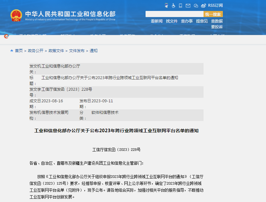The width and height of the screenshot is (266, 202).
Task: Click the mobile phone version icon
Action: [181, 5]
